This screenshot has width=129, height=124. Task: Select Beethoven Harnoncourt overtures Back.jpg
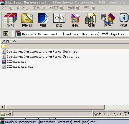[42, 51]
